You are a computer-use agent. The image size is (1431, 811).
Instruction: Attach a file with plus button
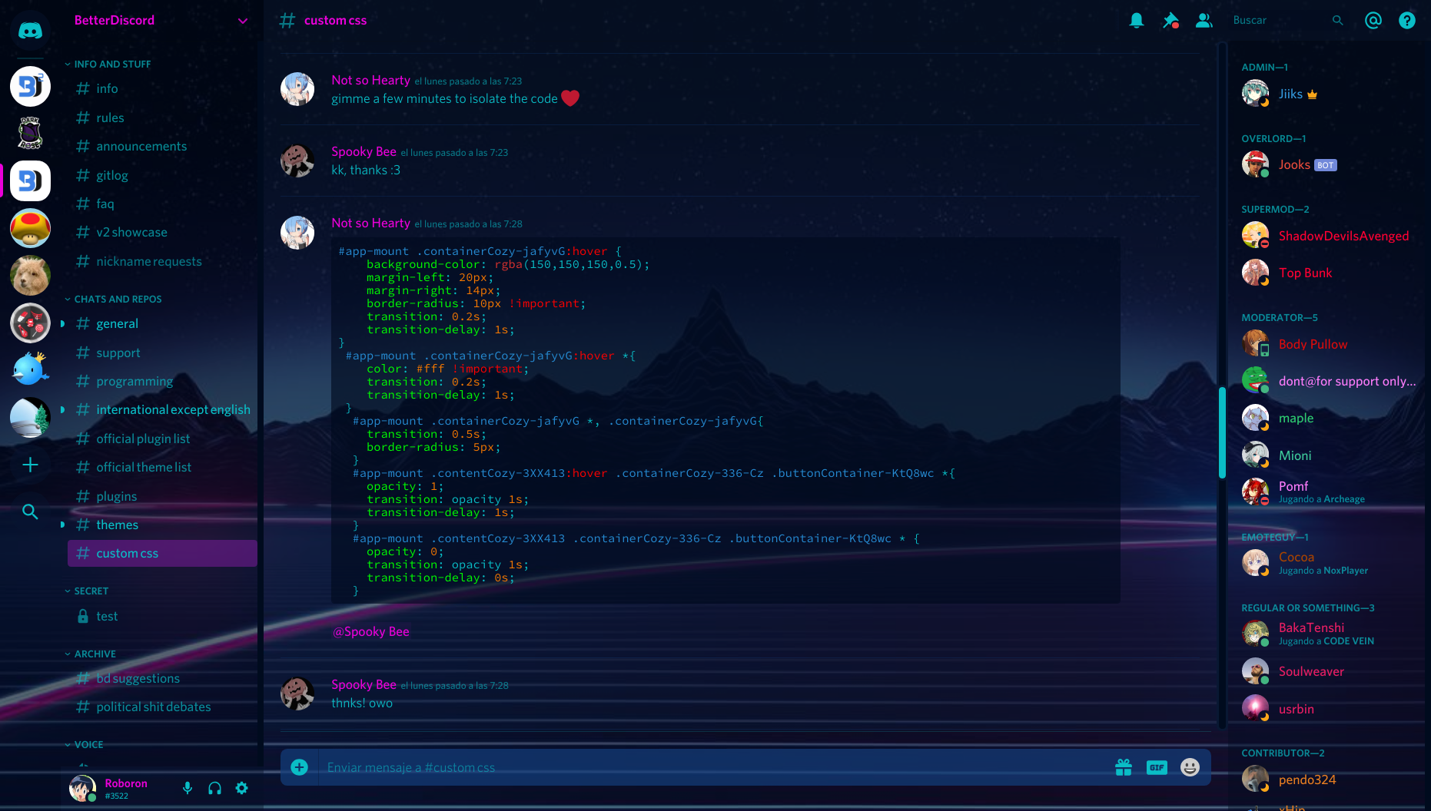300,767
